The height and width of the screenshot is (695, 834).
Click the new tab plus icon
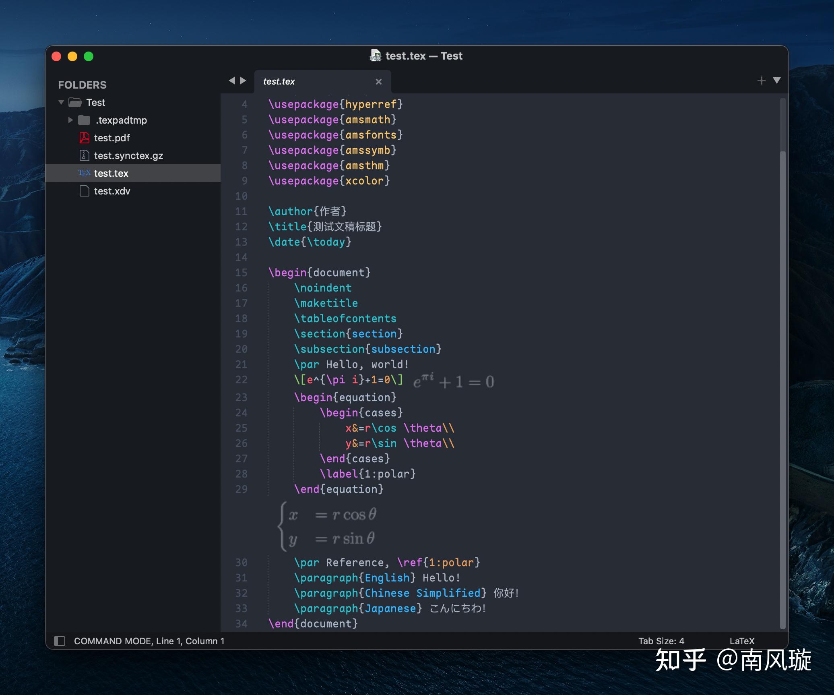[x=761, y=81]
